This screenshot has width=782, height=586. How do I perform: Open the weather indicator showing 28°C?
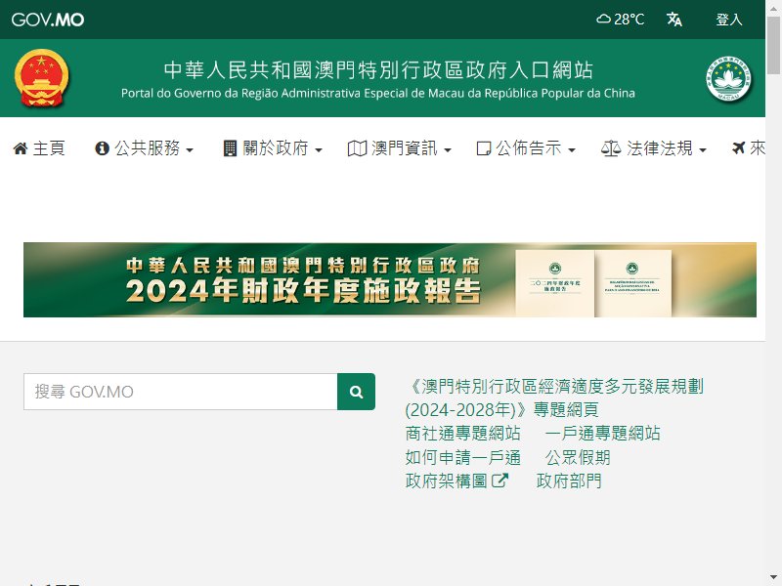[x=621, y=20]
